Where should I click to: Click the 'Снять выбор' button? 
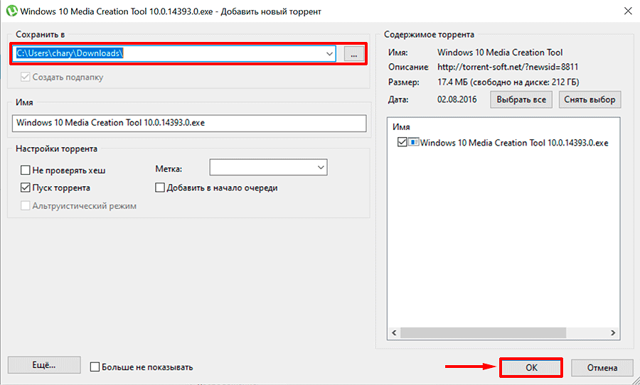pos(590,100)
